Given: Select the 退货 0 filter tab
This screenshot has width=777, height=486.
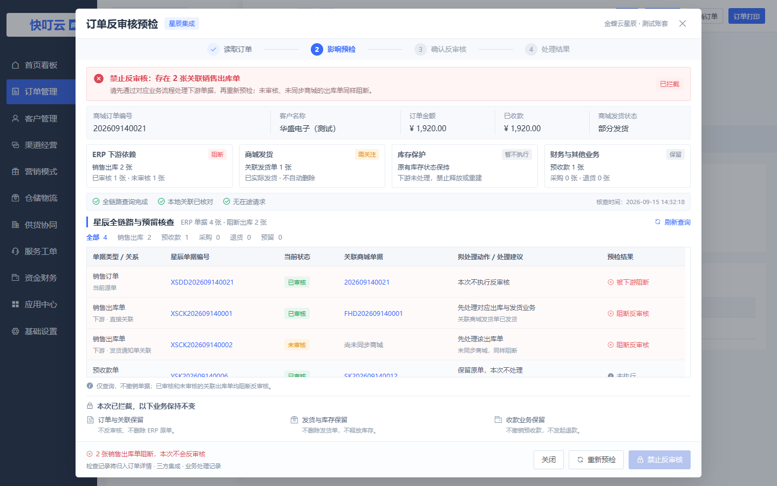Looking at the screenshot, I should click(x=241, y=238).
